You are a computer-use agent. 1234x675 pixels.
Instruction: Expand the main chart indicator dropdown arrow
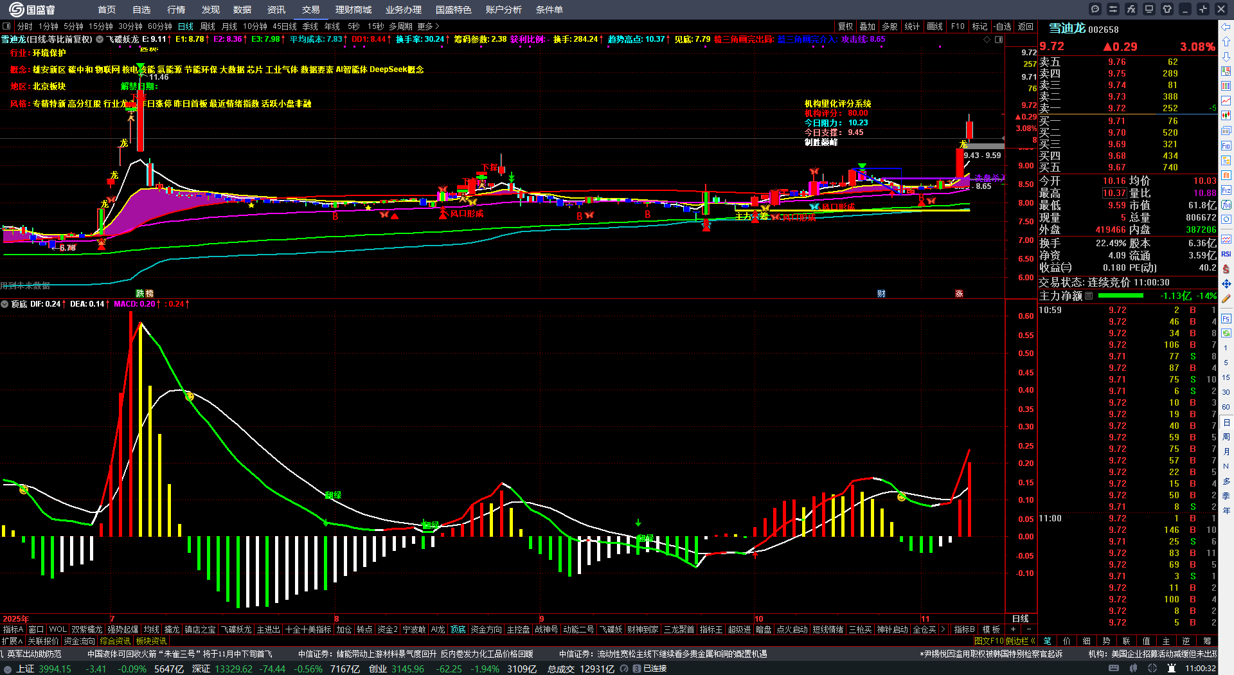[x=100, y=39]
